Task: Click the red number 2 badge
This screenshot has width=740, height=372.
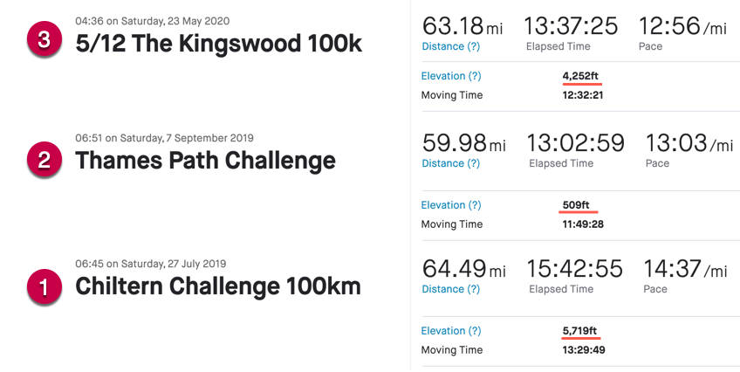Action: (x=44, y=160)
